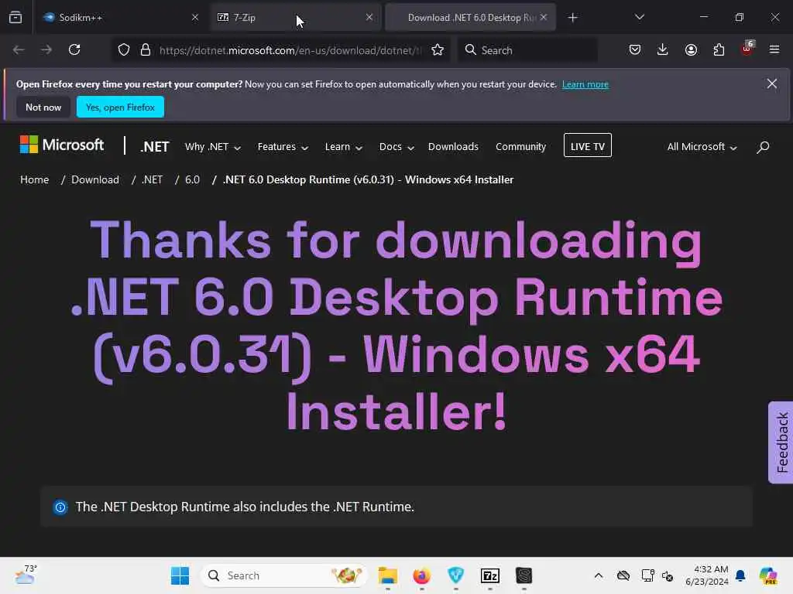This screenshot has height=594, width=793.
Task: Open the Feedback side tab
Action: tap(781, 442)
